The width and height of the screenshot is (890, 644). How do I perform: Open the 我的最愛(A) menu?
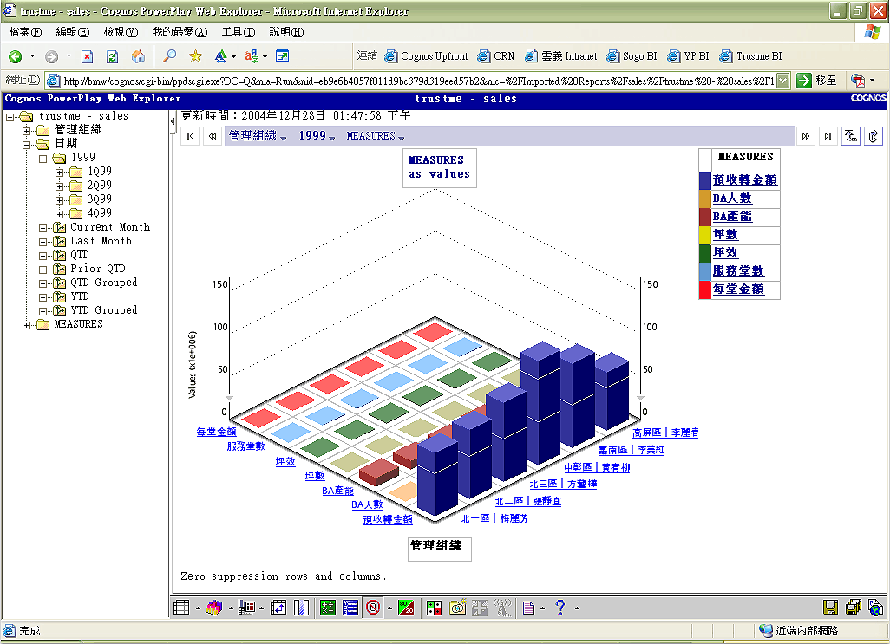pos(180,32)
